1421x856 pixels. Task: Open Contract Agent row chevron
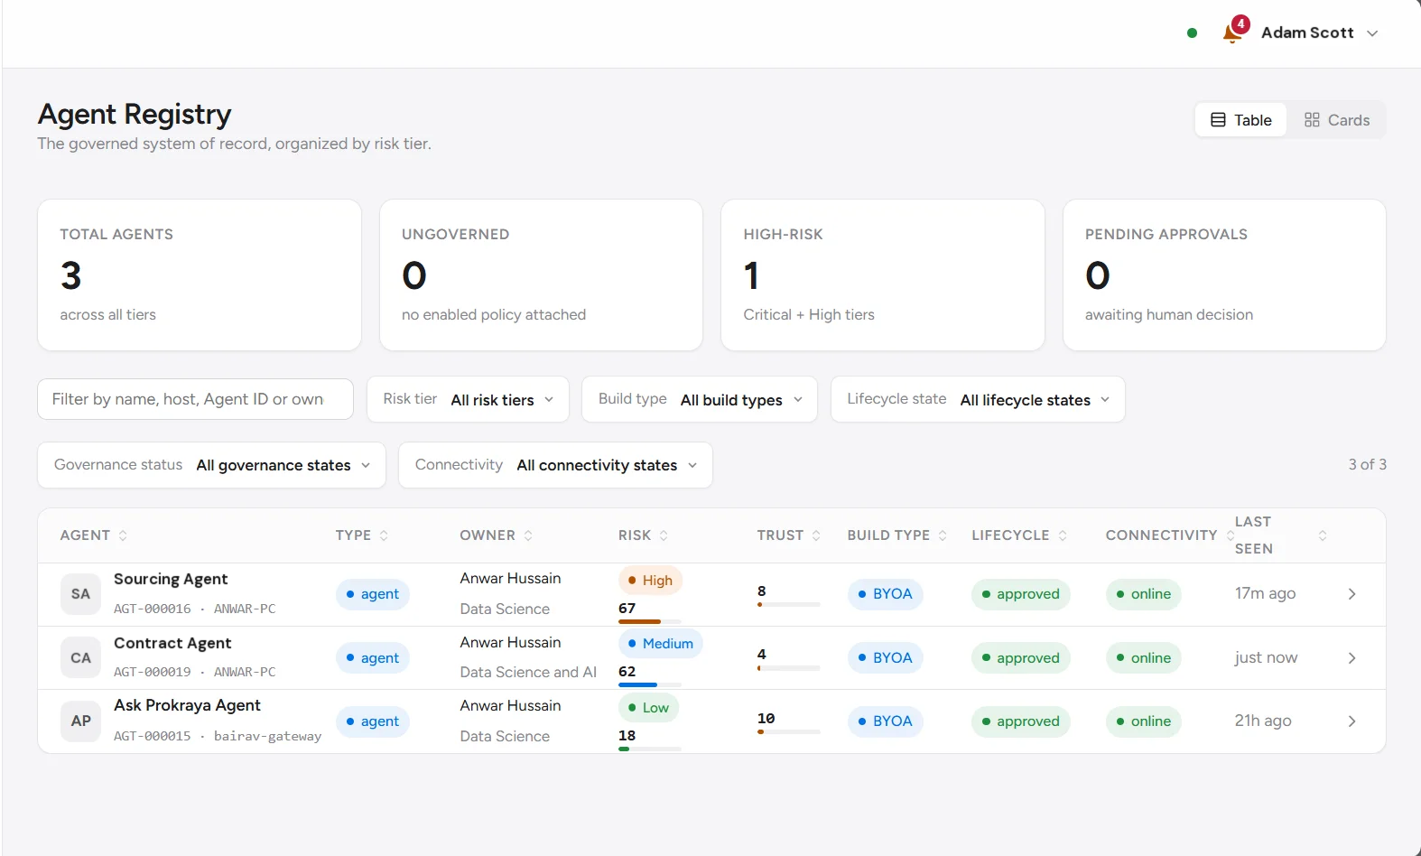1351,658
